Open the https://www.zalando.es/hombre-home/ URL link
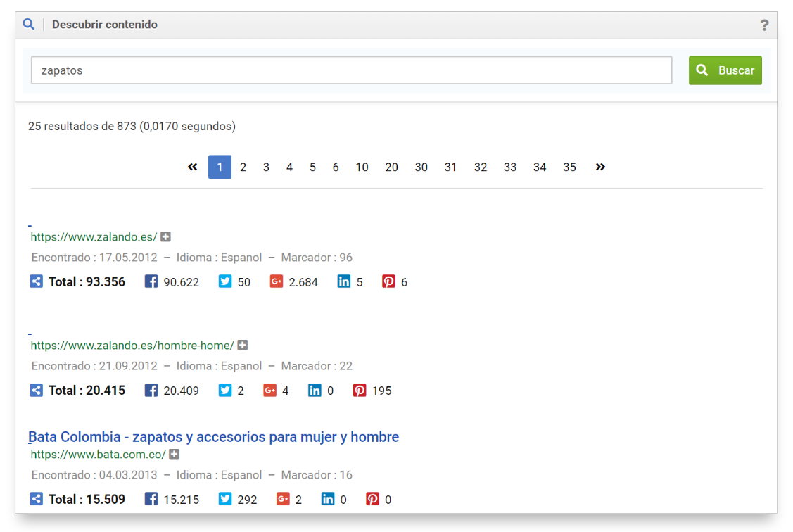Viewport: 793px width, 532px height. point(132,346)
